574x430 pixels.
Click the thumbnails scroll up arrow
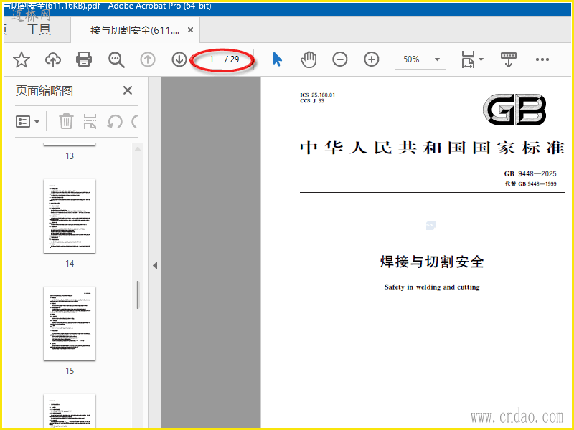pyautogui.click(x=138, y=149)
